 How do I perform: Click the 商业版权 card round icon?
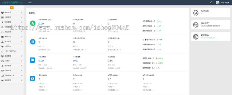pyautogui.click(x=196, y=25)
